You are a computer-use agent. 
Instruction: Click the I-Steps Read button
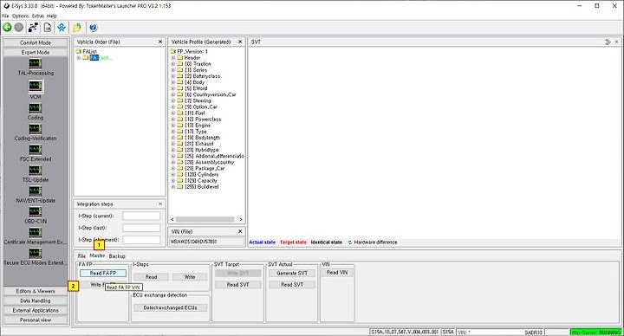coord(151,277)
